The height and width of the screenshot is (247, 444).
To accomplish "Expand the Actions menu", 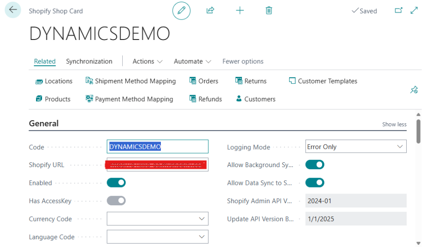I will coord(147,62).
